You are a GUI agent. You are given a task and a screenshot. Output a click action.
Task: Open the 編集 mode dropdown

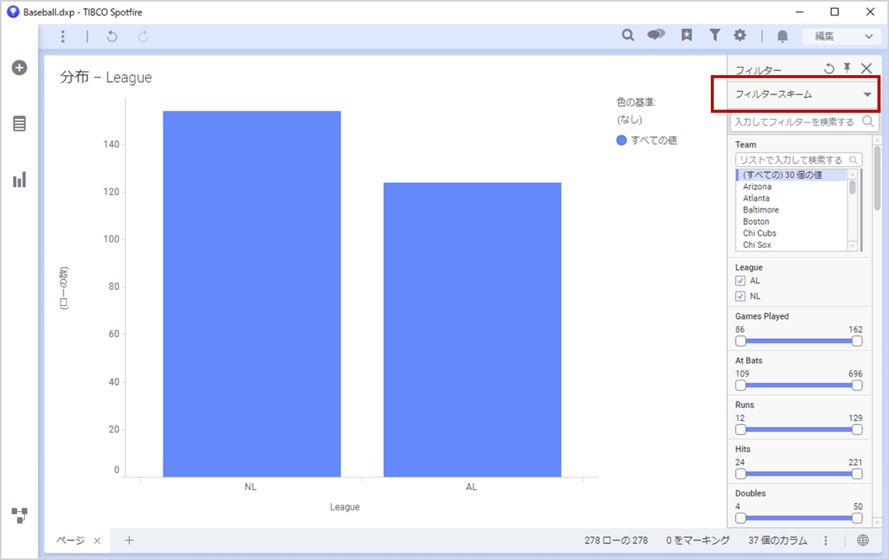[x=842, y=36]
